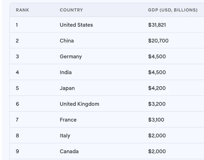Image resolution: width=204 pixels, height=160 pixels.
Task: Click the $20,700 GDP value
Action: point(158,41)
